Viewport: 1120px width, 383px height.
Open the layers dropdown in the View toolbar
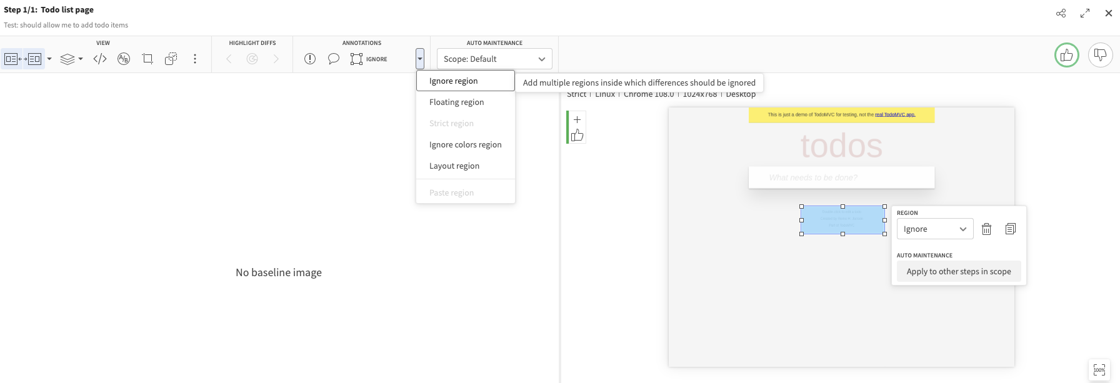click(x=71, y=59)
